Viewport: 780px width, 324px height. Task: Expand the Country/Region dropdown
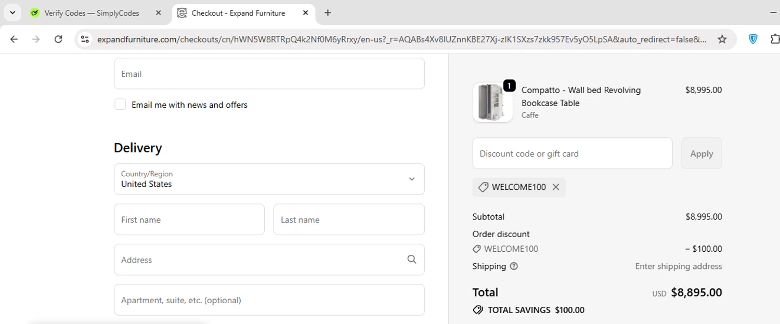click(x=269, y=179)
